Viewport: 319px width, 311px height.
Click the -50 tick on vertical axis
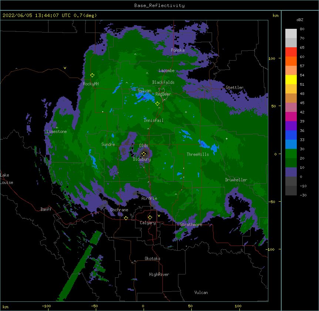272,202
